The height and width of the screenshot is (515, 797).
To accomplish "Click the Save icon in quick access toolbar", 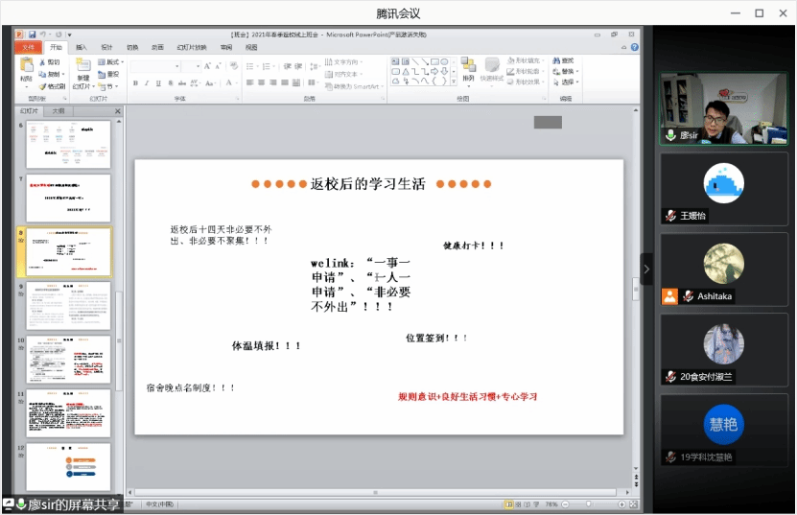I will click(x=32, y=35).
